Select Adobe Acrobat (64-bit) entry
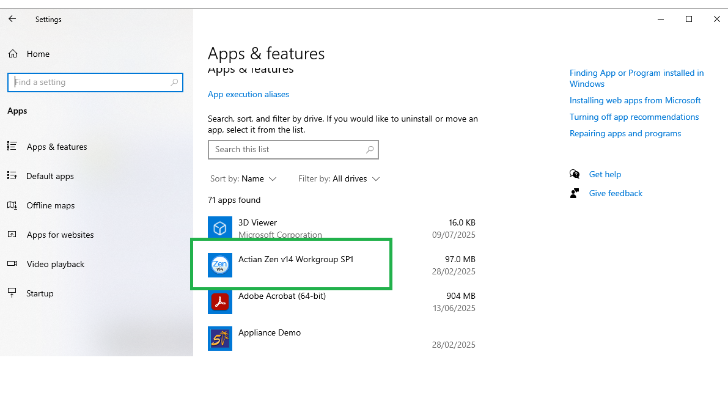The image size is (728, 396). (x=282, y=296)
